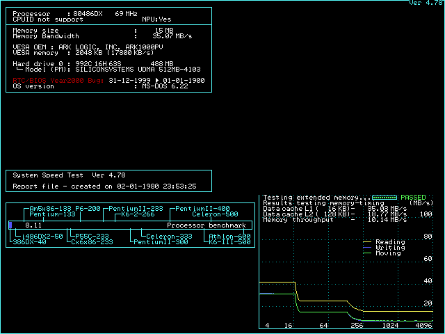Select Memory Bandwidth 35.07 MB/s value
This screenshot has width=445, height=334.
tap(172, 36)
